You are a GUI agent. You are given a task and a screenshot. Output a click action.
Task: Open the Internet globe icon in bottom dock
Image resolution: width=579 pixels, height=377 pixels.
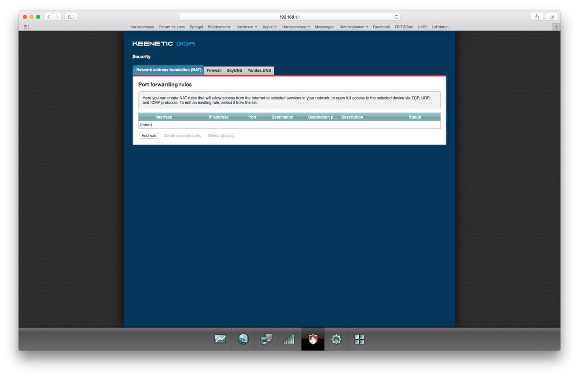pyautogui.click(x=243, y=339)
